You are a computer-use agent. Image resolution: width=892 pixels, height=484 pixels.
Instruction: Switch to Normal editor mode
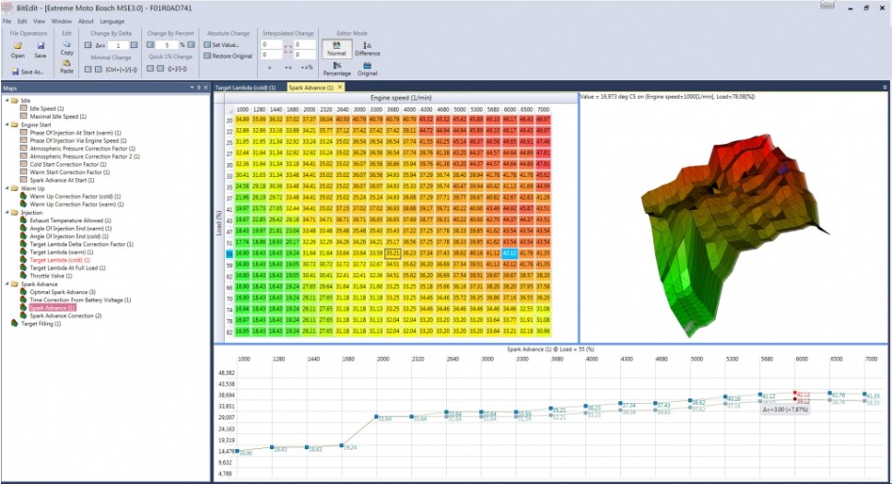coord(336,47)
